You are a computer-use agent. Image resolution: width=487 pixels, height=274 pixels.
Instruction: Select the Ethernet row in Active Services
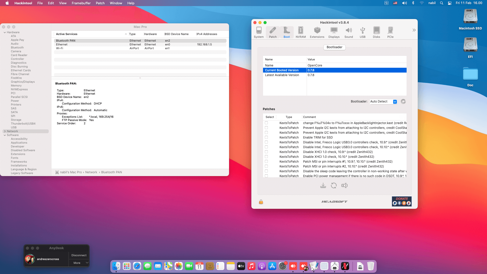tap(62, 44)
